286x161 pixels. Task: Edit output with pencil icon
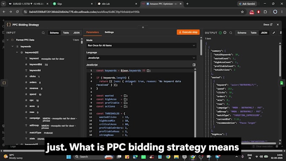[x=274, y=33]
